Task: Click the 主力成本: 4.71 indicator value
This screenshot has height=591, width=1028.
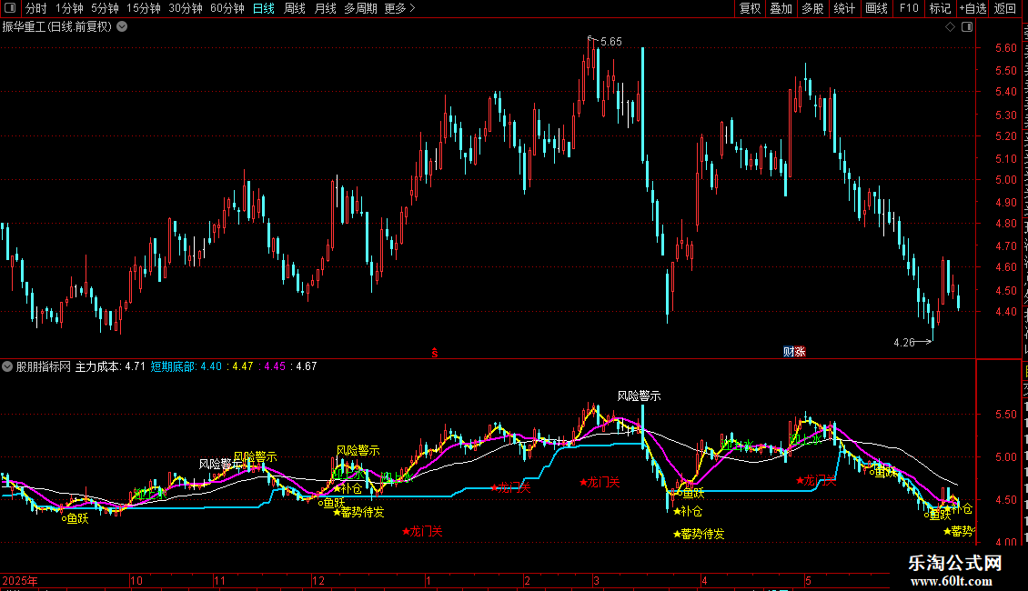Action: pos(110,367)
